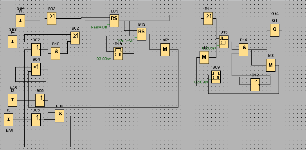Image resolution: width=306 pixels, height=150 pixels.
Task: Select the B16 timer block
Action: 118,53
